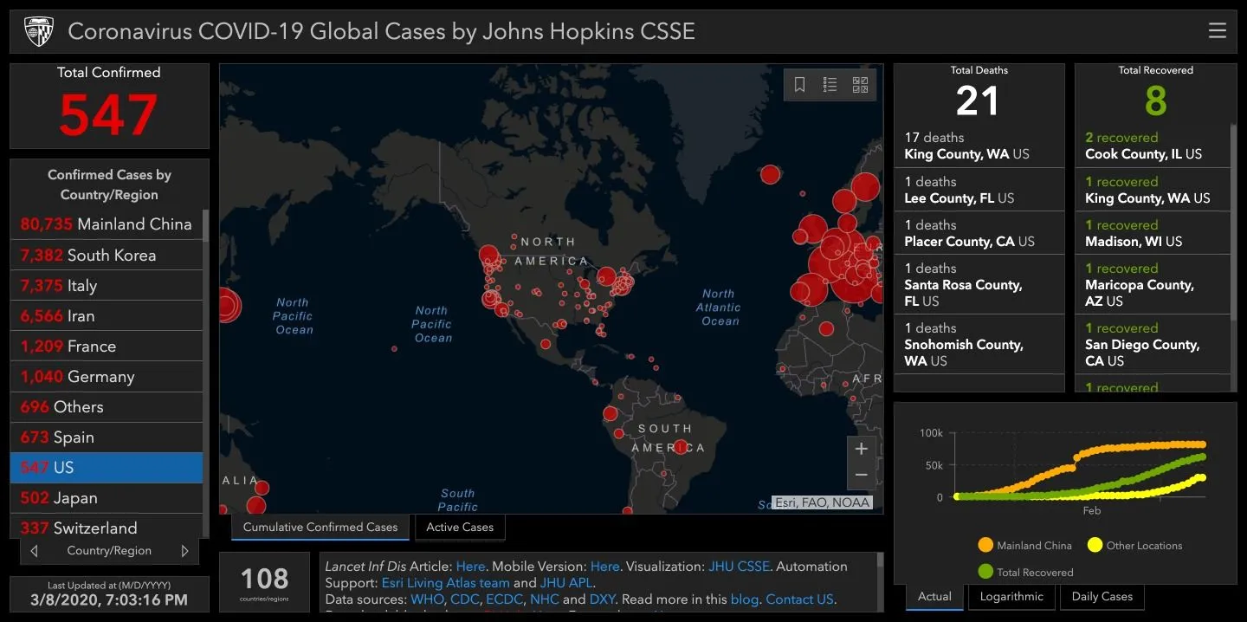Image resolution: width=1247 pixels, height=622 pixels.
Task: Click the Johns Hopkins shield logo
Action: 38,32
